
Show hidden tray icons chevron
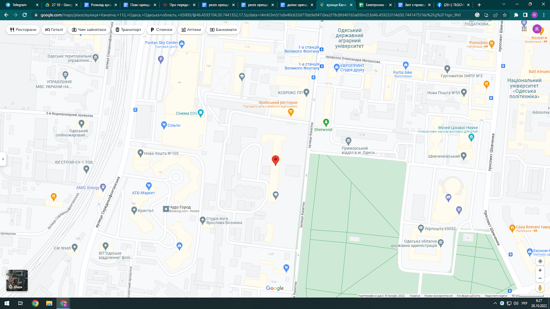495,303
